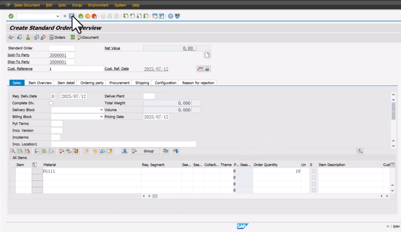Toggle the S checkbox in the FG111 row

(x=313, y=171)
